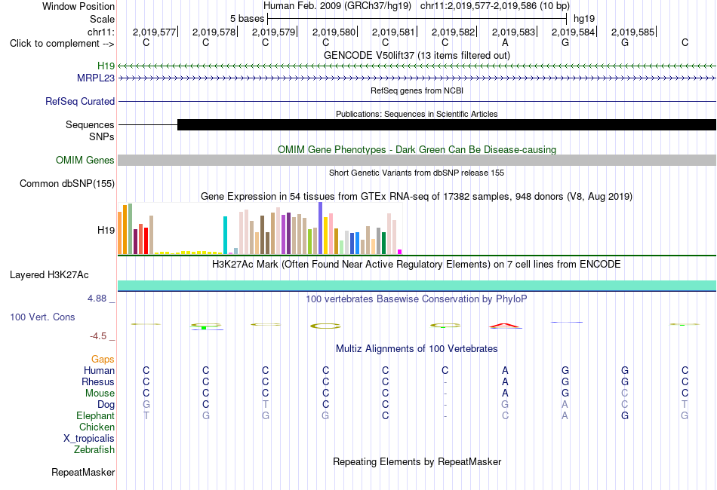Click the 'Common dbSNP(155)' label

tap(66, 184)
